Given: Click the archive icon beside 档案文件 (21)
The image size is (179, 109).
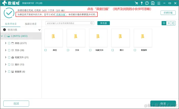Looking at the screenshot, I should point(13,57).
